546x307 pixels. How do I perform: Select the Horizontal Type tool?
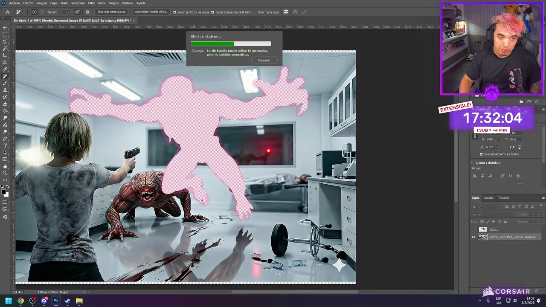(x=5, y=145)
